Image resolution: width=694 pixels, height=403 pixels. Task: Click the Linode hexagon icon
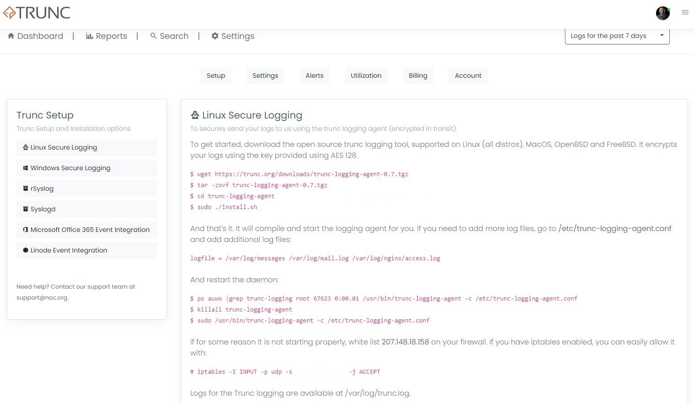(x=26, y=250)
